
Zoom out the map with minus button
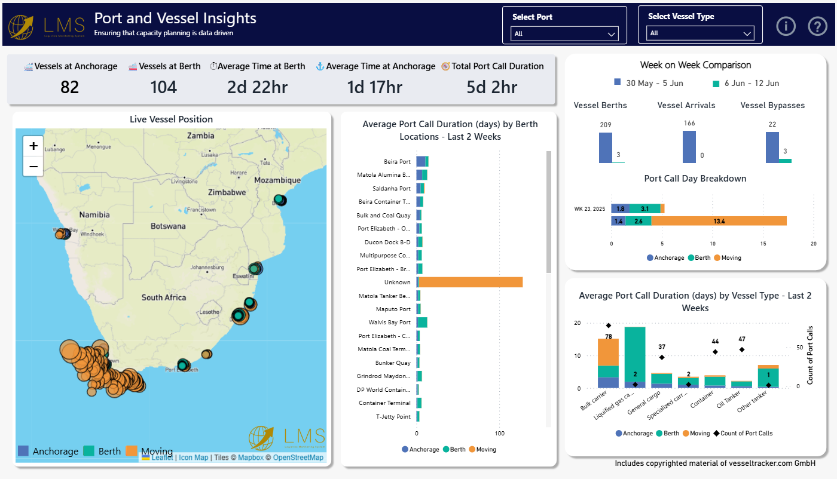tap(33, 167)
